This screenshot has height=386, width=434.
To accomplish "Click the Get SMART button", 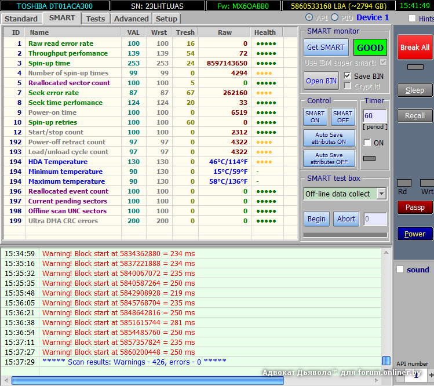I will point(325,48).
